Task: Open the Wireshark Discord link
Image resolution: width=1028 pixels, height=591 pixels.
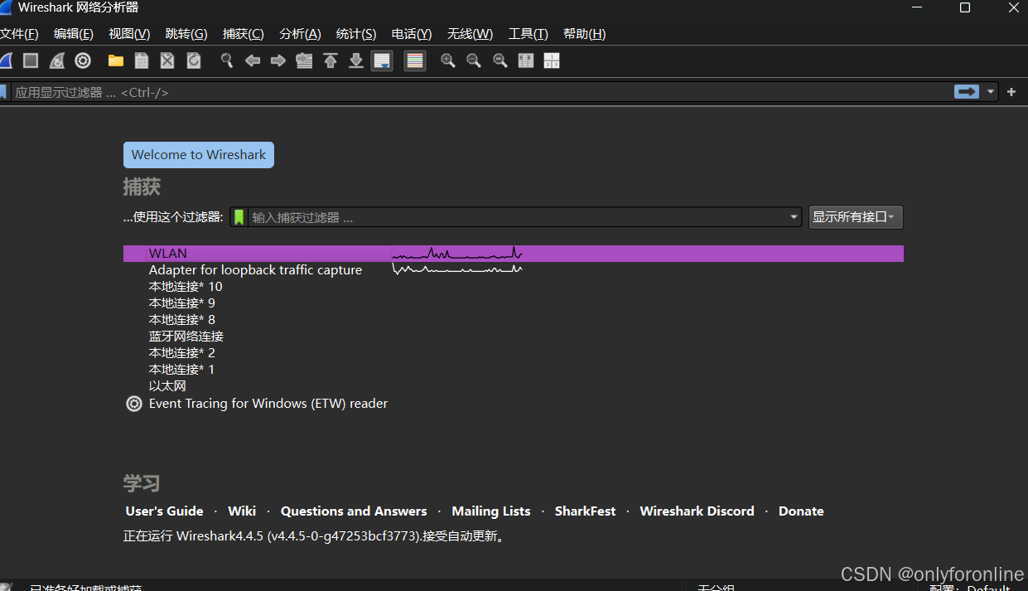Action: click(697, 511)
